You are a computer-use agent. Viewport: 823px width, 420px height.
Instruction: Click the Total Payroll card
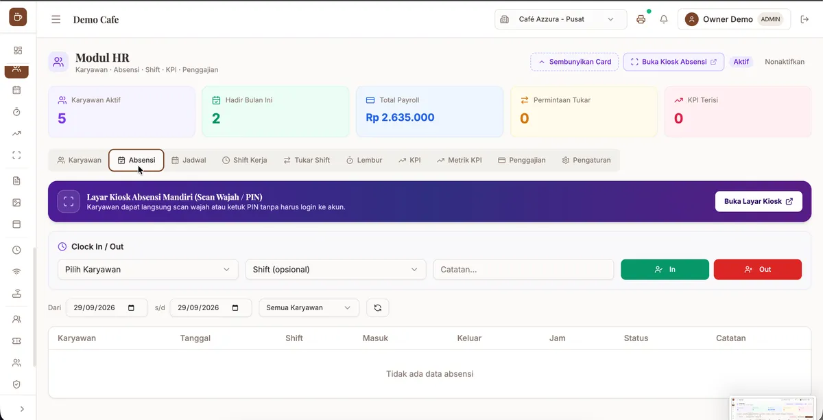[x=429, y=112]
